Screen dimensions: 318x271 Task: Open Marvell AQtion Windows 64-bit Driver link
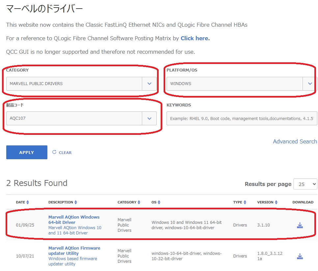pyautogui.click(x=74, y=220)
